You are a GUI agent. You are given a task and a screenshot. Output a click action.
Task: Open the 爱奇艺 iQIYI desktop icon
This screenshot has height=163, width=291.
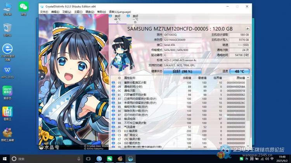point(8,93)
